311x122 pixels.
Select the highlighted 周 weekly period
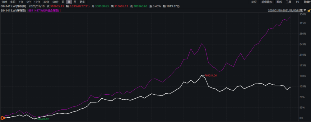[x=69, y=2]
